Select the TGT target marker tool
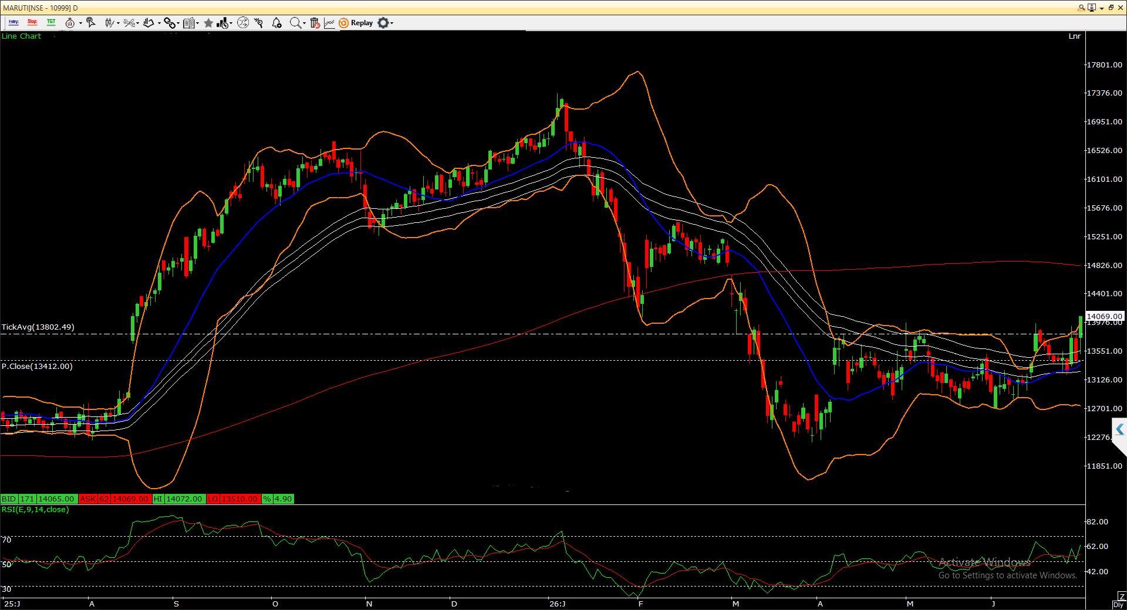The height and width of the screenshot is (610, 1127). [52, 22]
